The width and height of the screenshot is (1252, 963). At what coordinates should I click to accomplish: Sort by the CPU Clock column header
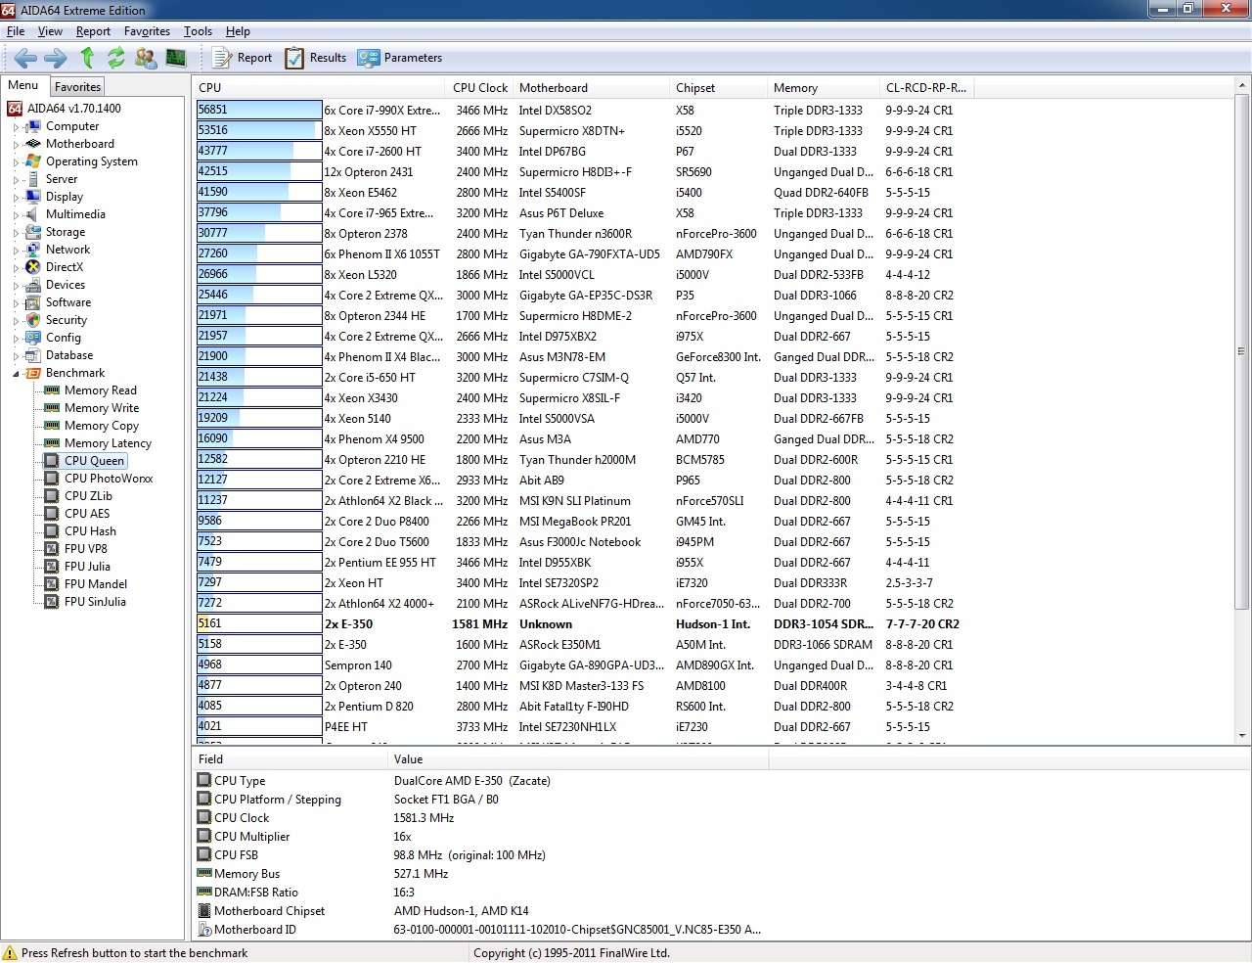pyautogui.click(x=480, y=88)
